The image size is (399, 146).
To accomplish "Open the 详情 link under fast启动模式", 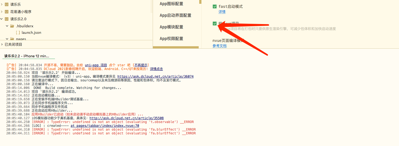I will [x=222, y=12].
